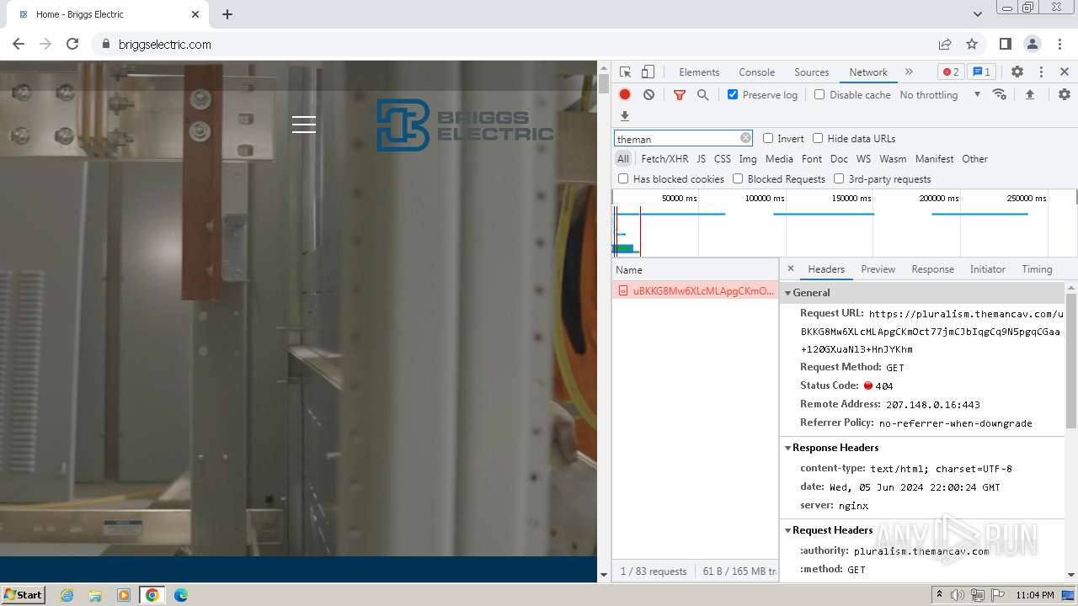Toggle the device toolbar icon
Viewport: 1078px width, 606px height.
(648, 72)
